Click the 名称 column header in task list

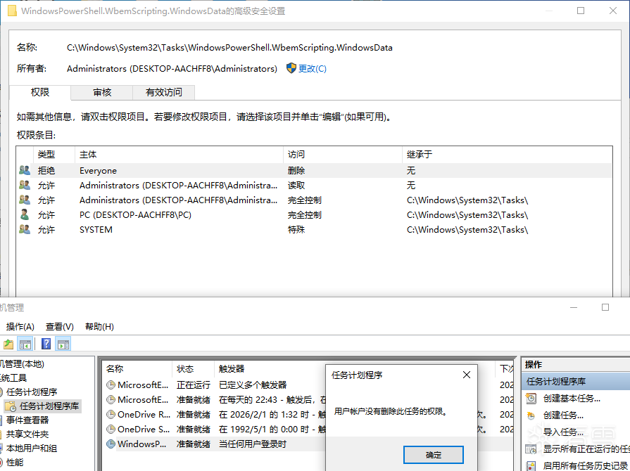coord(137,368)
